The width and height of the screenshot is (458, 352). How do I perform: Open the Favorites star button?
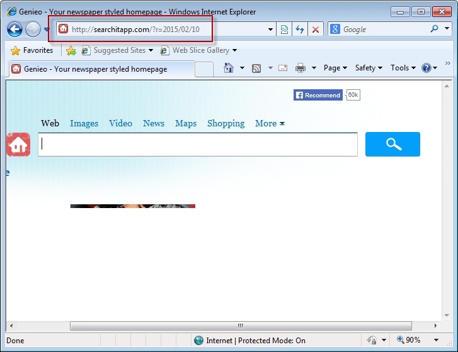pyautogui.click(x=32, y=50)
